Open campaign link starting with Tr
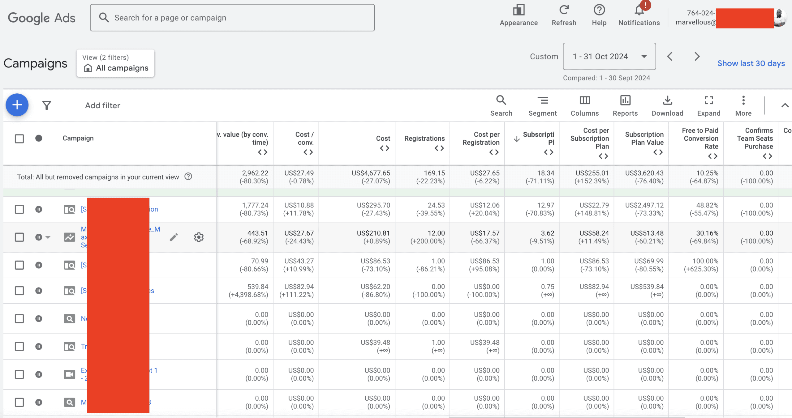This screenshot has height=418, width=792. pyautogui.click(x=84, y=346)
